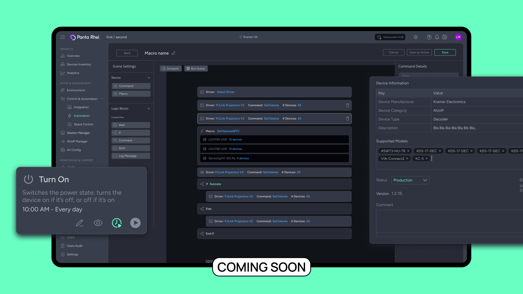523x294 pixels.
Task: Open Session Manager in sidebar
Action: (x=78, y=133)
